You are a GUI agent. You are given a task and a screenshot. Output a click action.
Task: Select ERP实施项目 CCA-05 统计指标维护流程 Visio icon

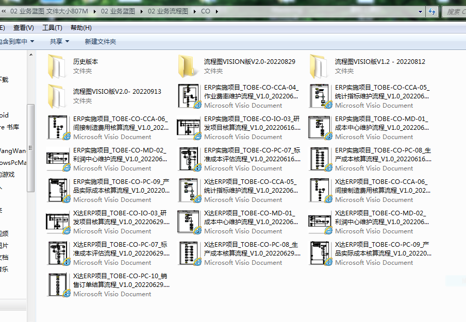(320, 96)
